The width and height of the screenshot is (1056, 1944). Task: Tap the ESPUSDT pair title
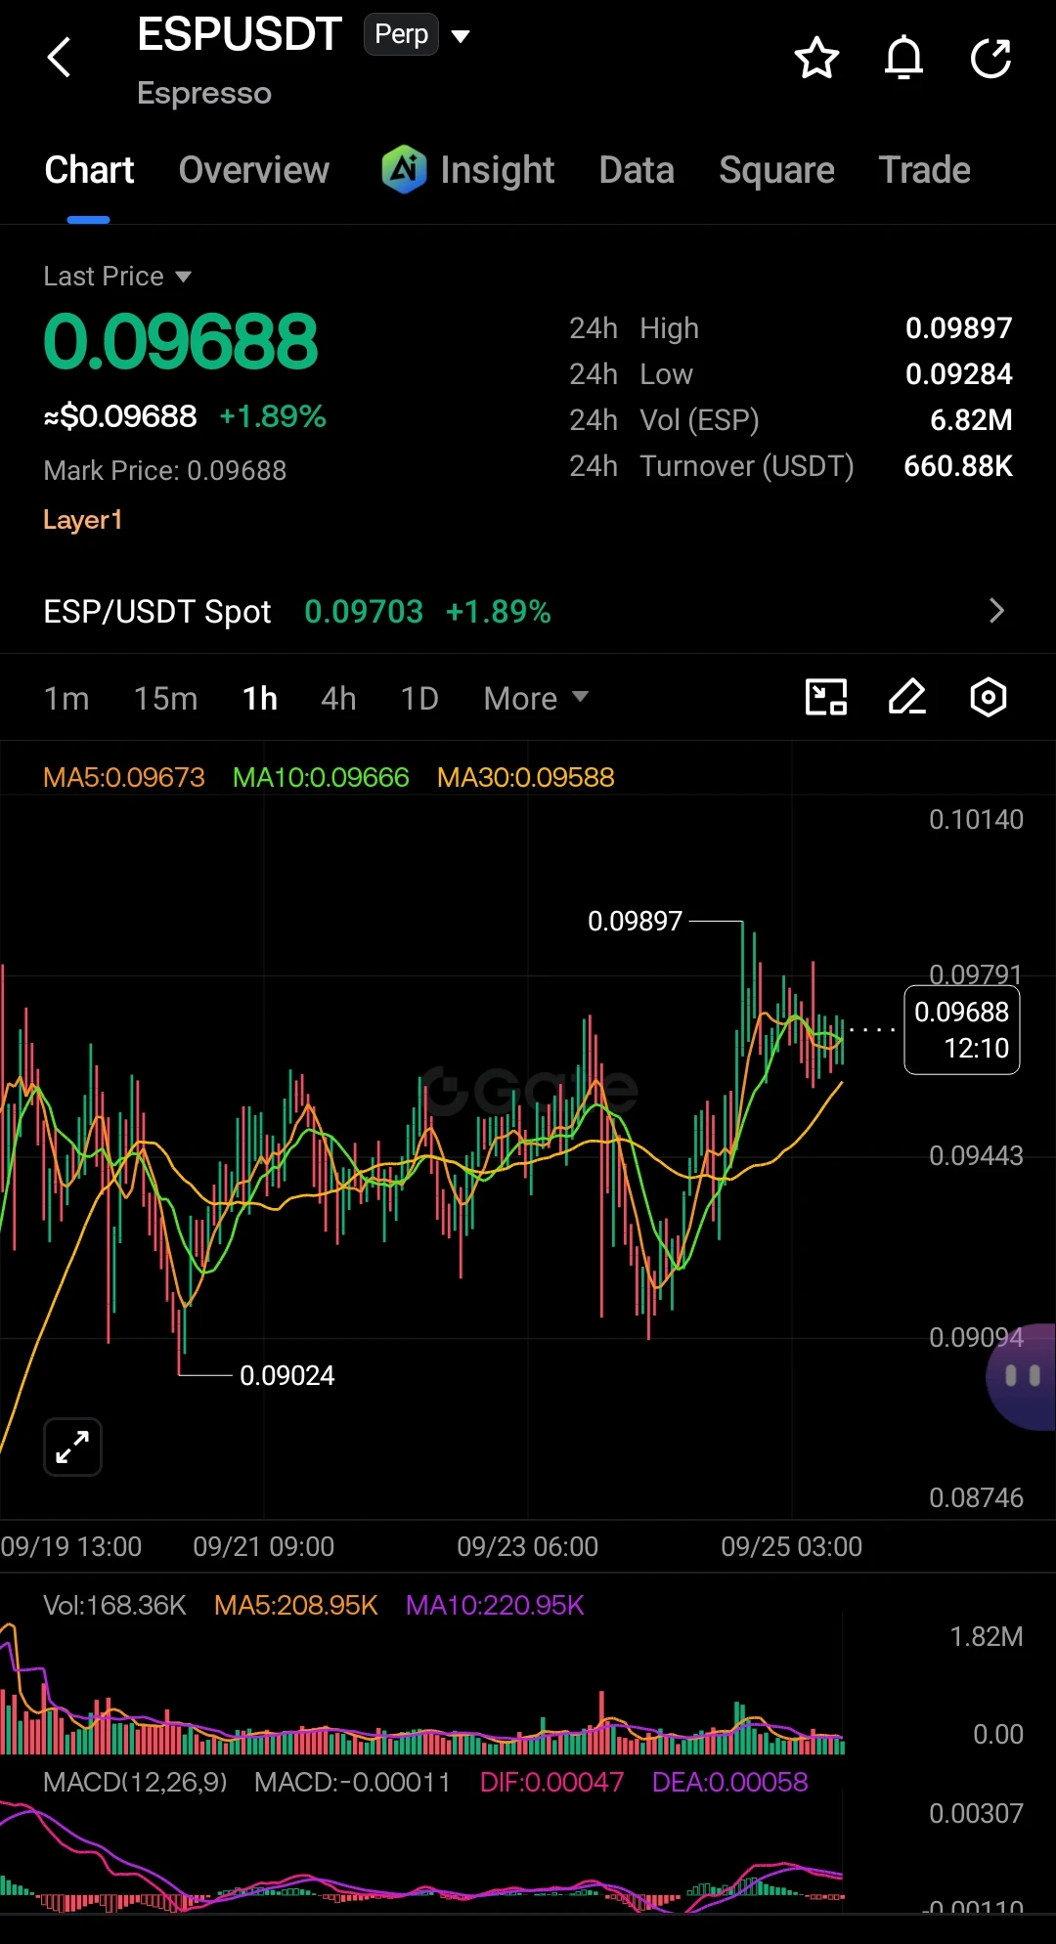pos(240,34)
